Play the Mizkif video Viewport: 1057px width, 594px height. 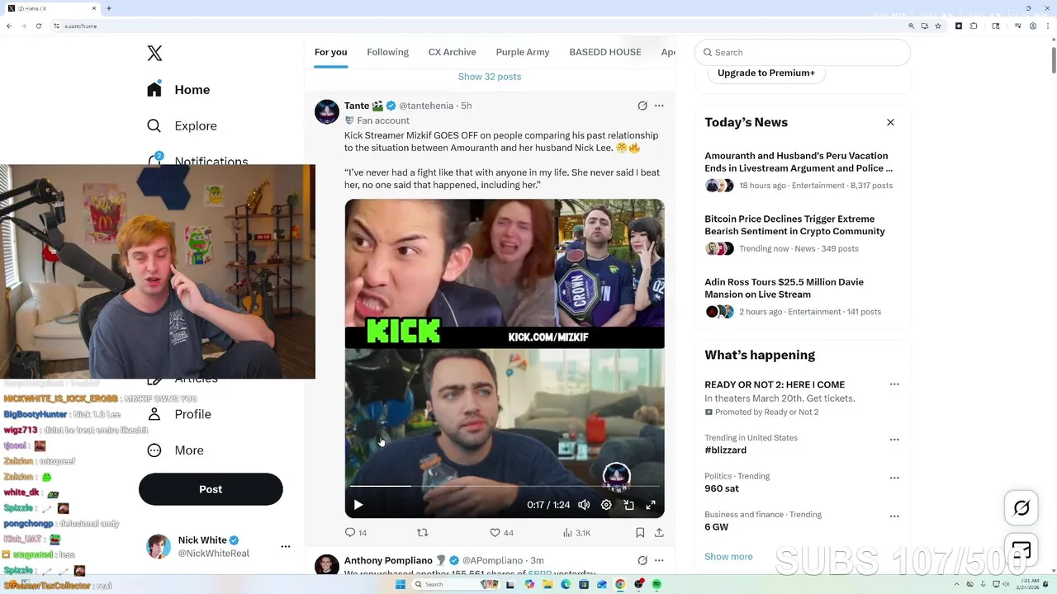pyautogui.click(x=358, y=505)
